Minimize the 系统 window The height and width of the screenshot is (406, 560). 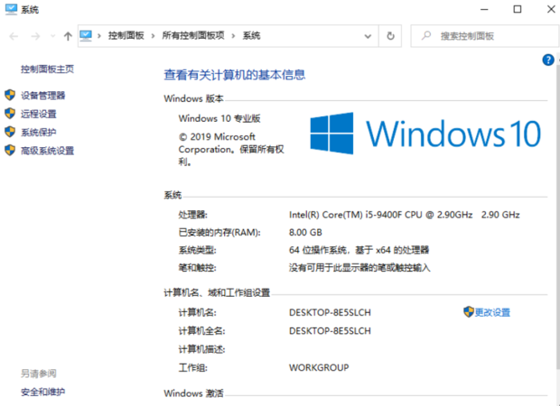pyautogui.click(x=484, y=9)
